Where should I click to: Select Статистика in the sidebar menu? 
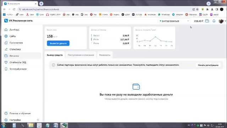tap(22, 49)
